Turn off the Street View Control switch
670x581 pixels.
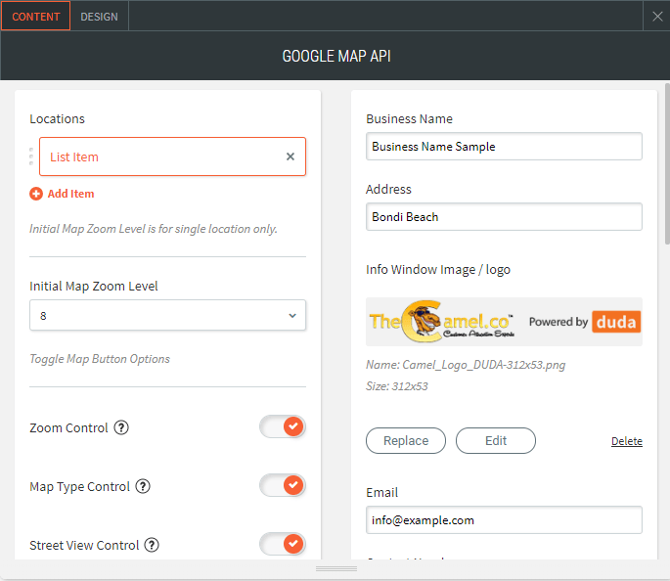click(283, 544)
